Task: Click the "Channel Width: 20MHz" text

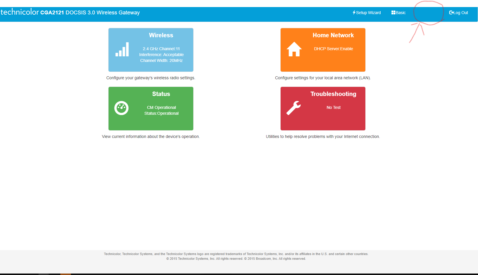Action: [x=161, y=60]
